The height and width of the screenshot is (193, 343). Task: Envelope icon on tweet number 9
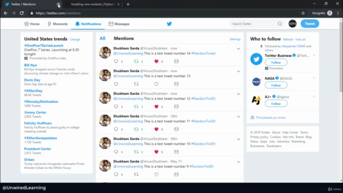[x=176, y=174]
